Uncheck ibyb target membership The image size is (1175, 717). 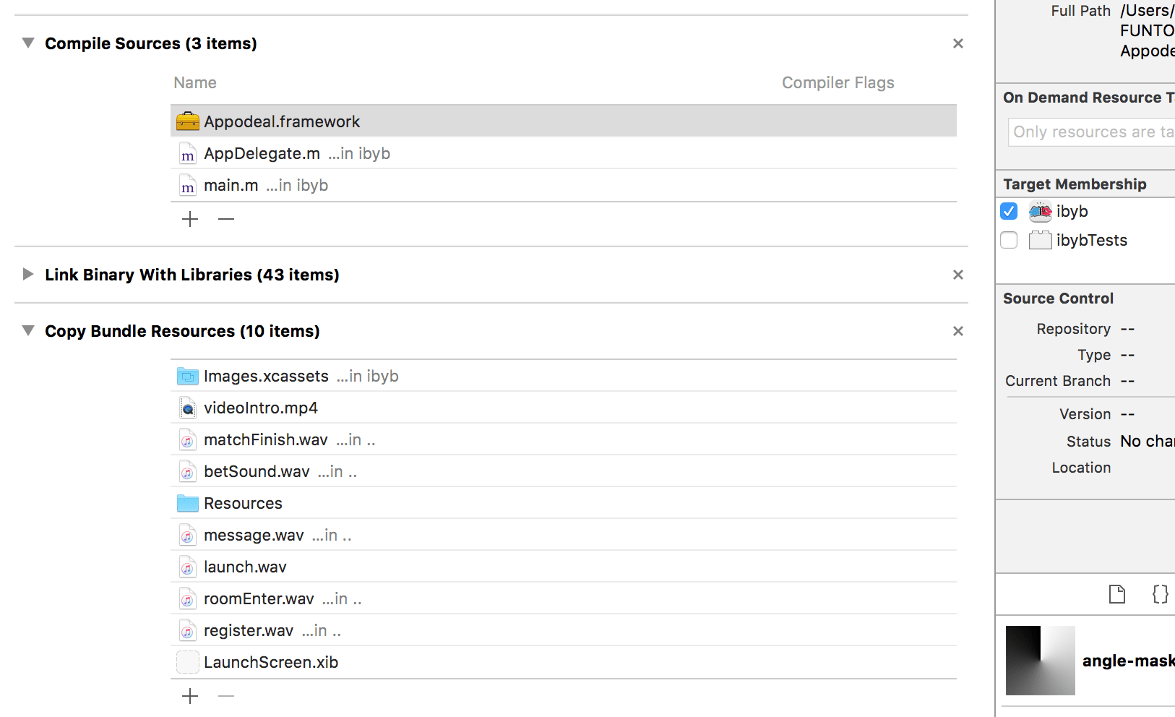(1009, 211)
